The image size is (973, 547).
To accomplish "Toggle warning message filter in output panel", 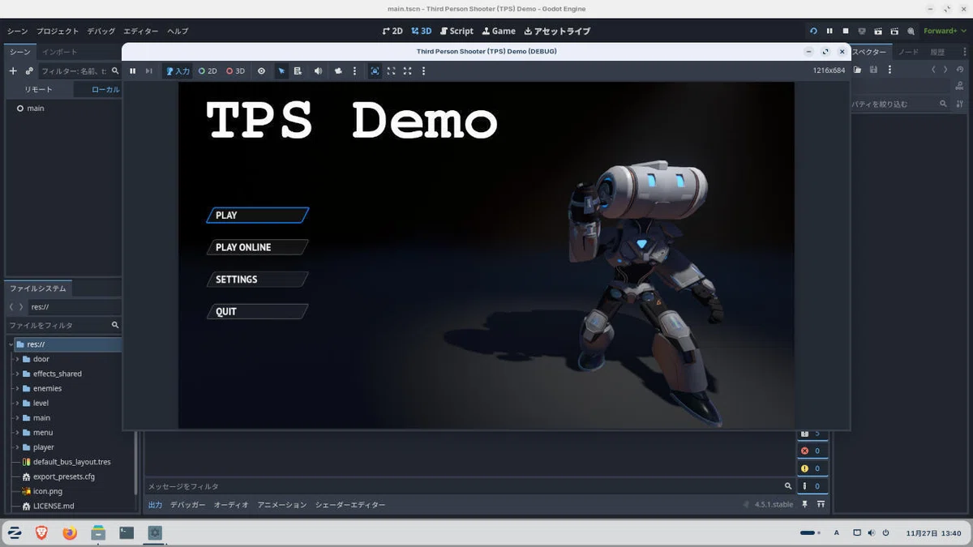I will 813,468.
